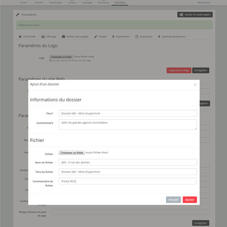Go to the Paramètres menu item
Screen dimensions: 227x227
(120, 3)
